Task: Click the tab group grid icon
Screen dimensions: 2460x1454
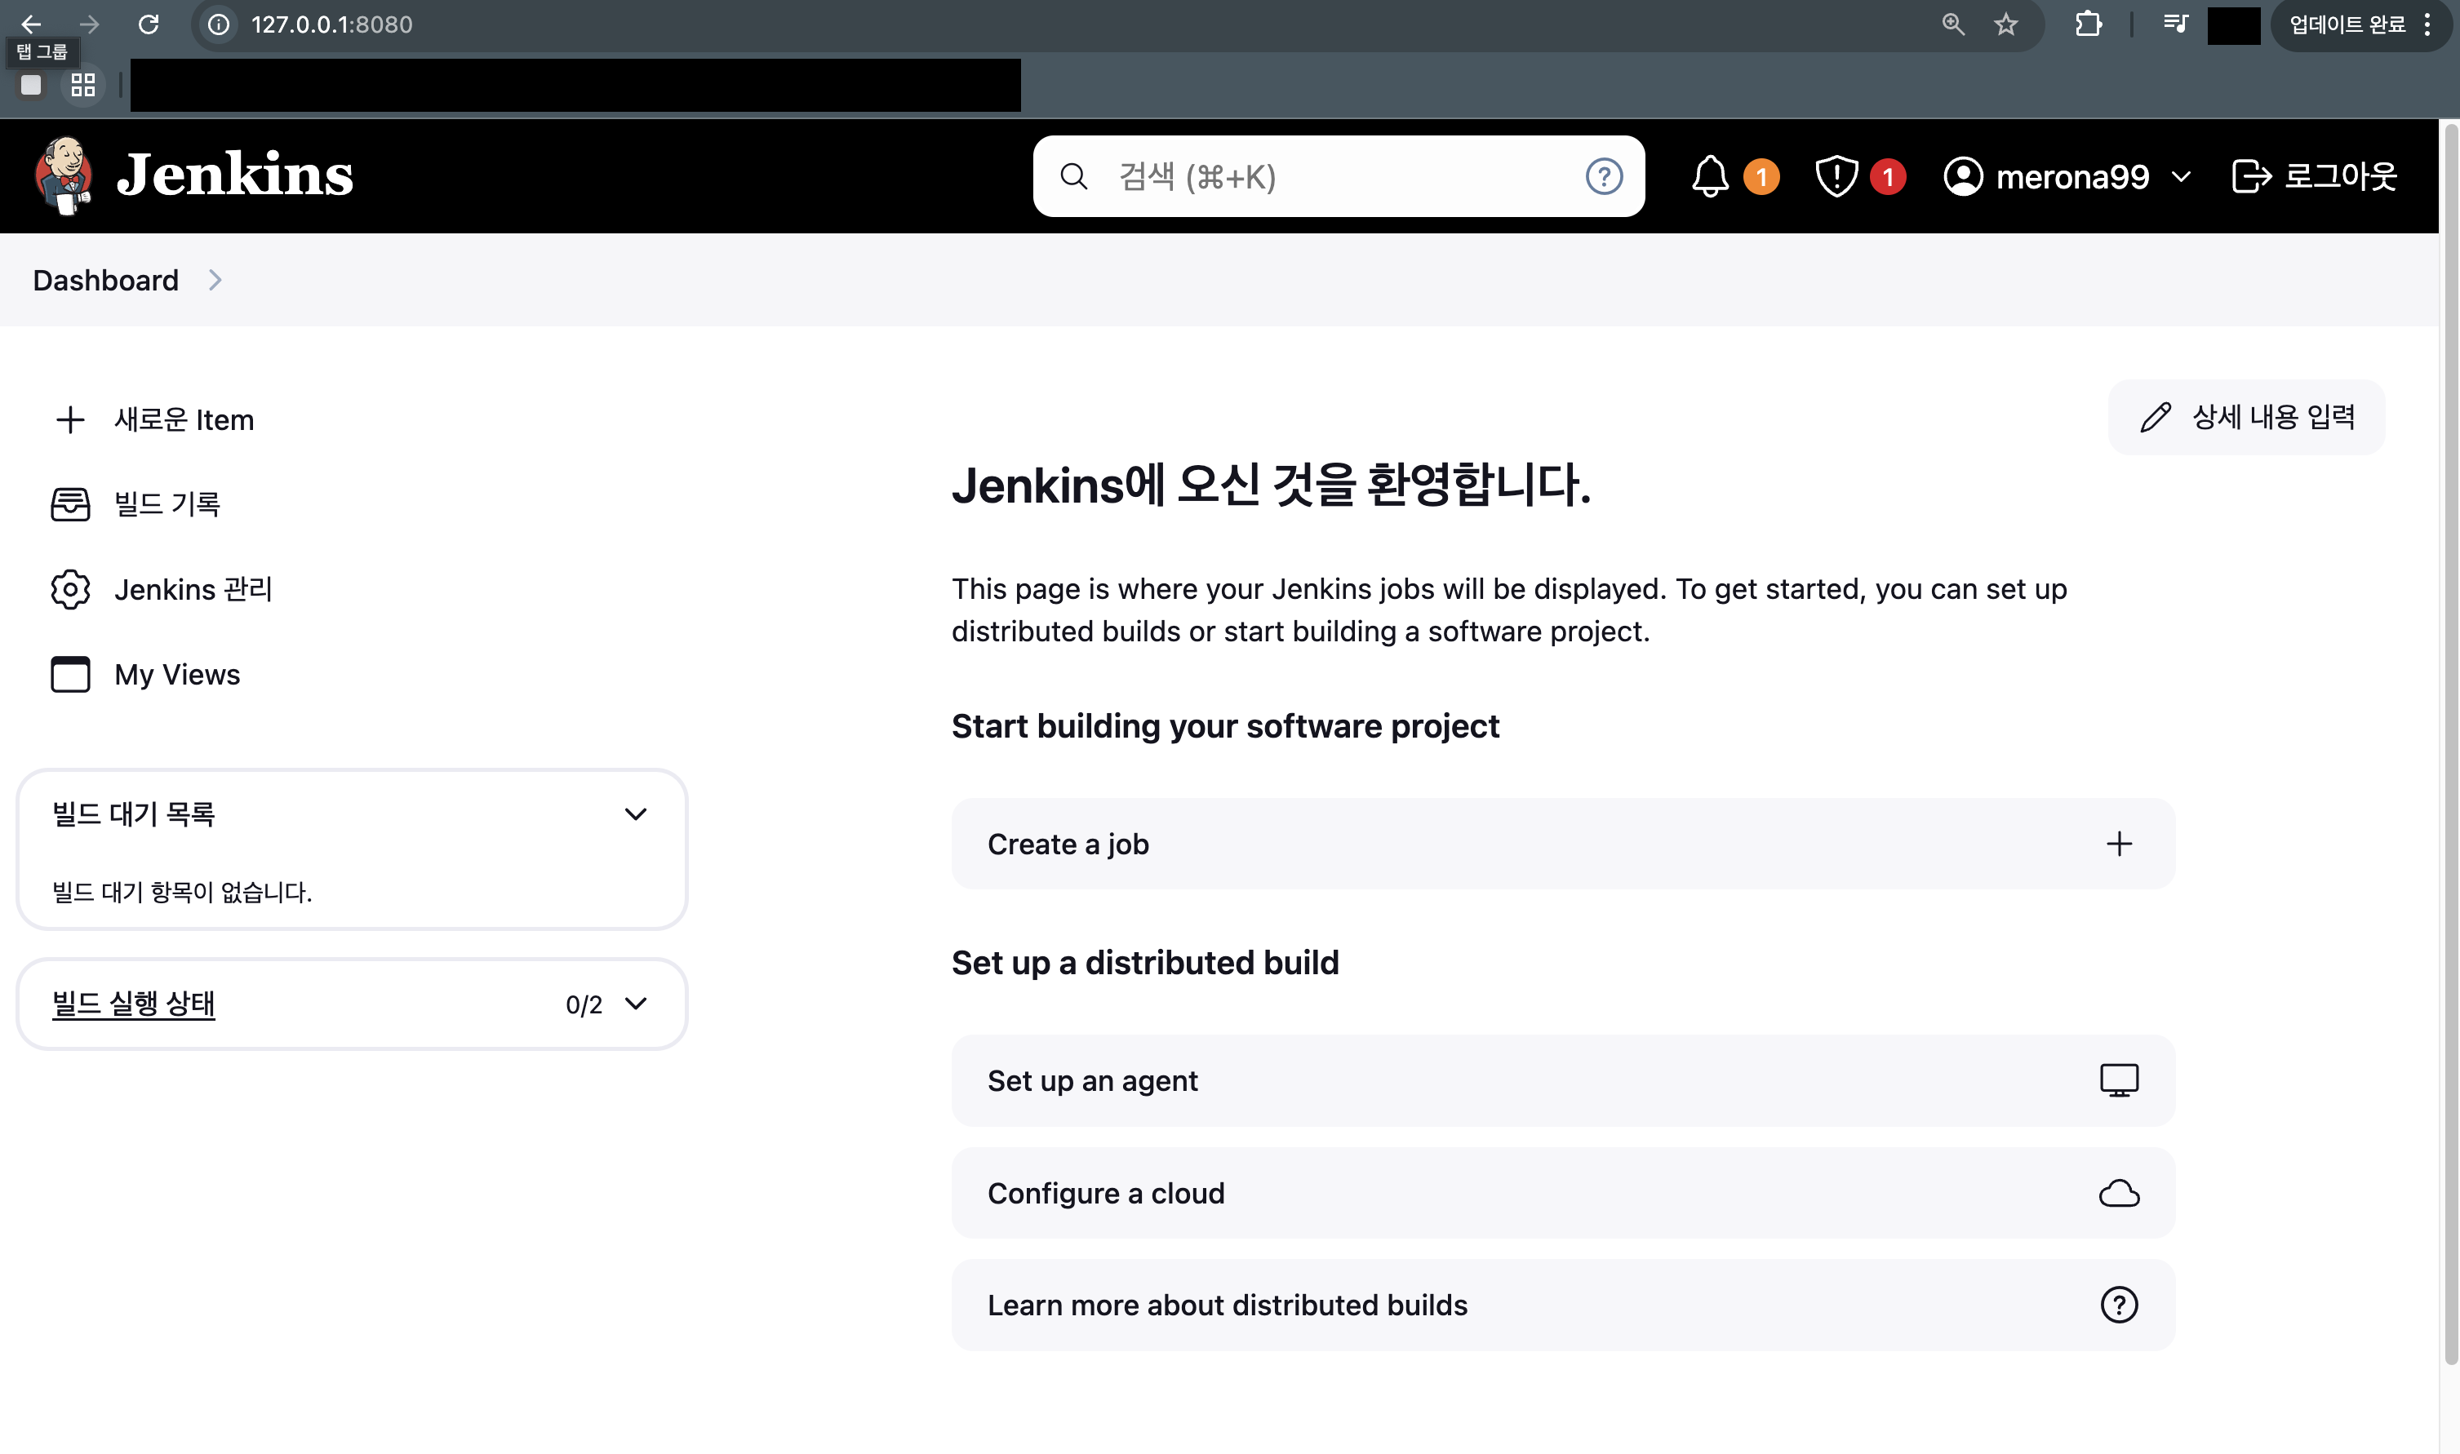Action: coord(83,85)
